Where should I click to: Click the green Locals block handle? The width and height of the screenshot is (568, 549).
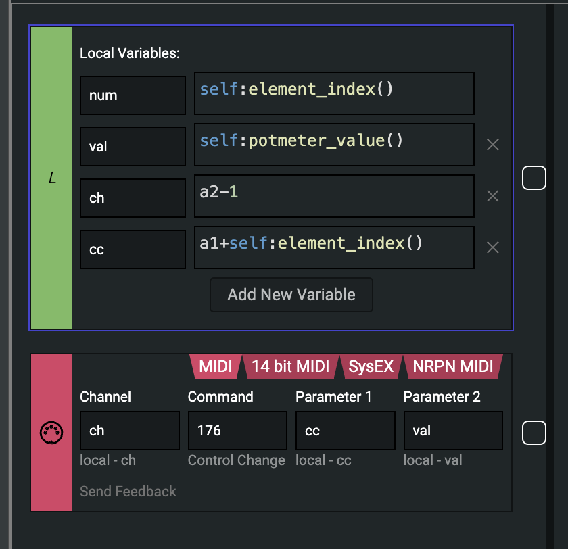click(51, 178)
